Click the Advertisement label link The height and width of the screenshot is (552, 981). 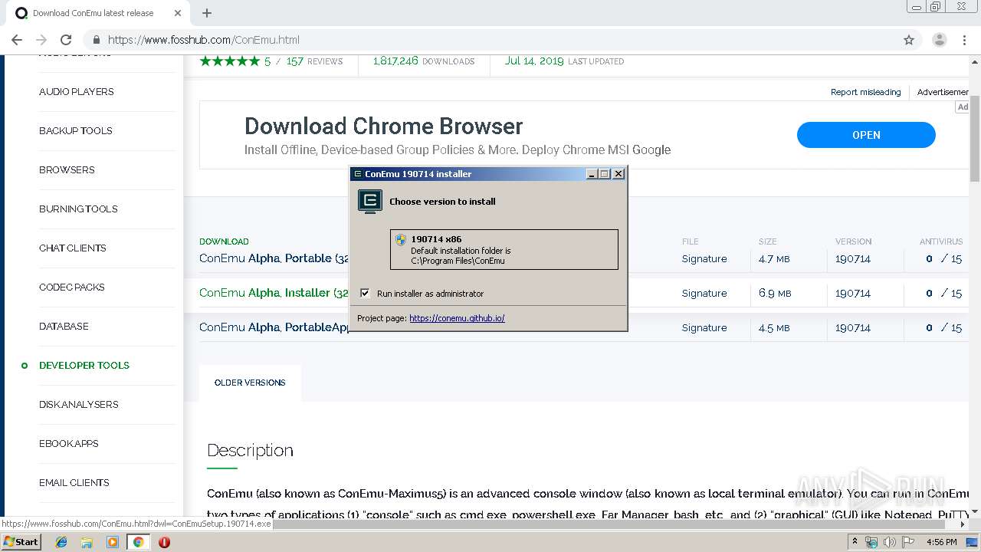coord(943,92)
